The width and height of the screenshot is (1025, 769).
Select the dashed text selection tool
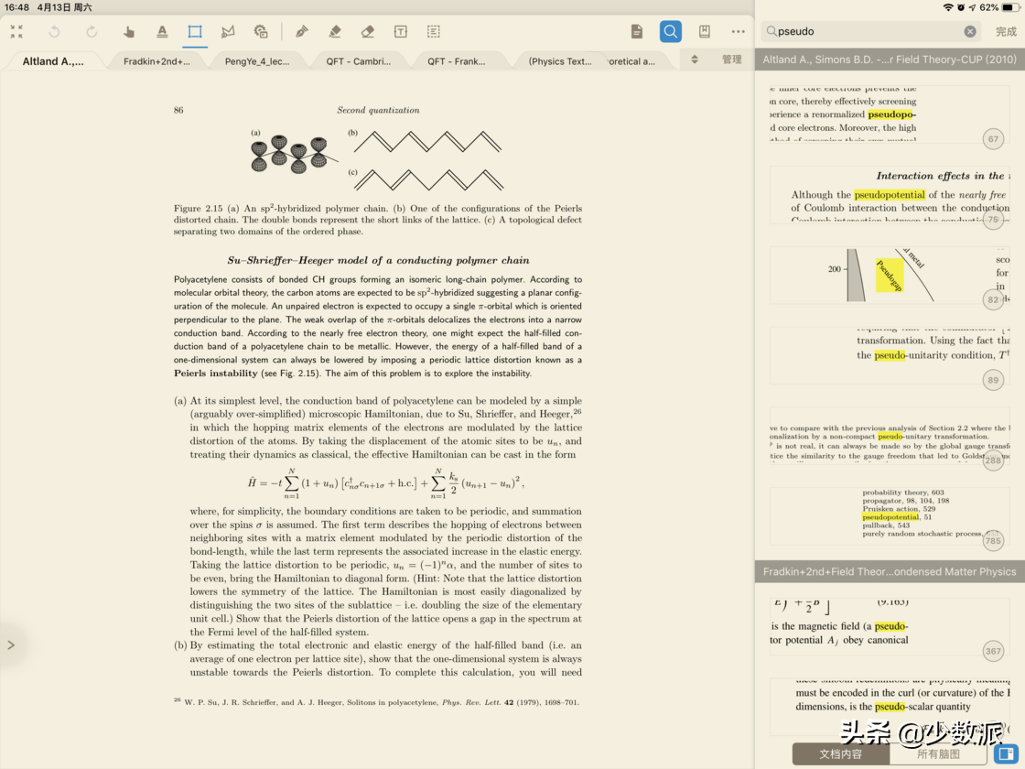434,31
